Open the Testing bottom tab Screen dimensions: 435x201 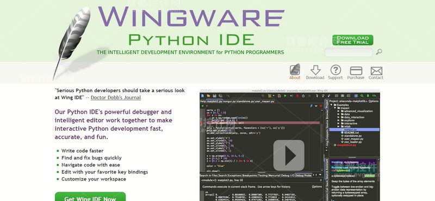(263, 176)
